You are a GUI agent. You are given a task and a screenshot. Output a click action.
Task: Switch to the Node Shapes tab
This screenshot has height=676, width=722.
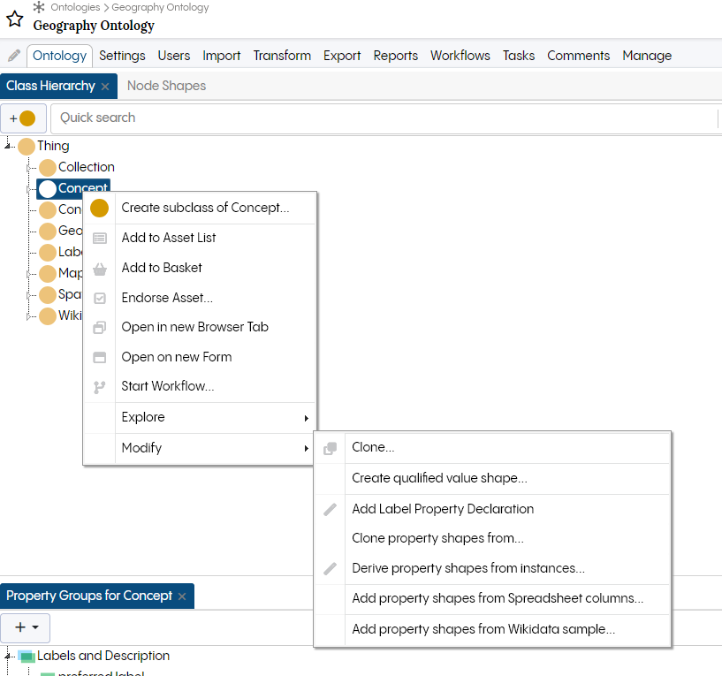pos(166,86)
